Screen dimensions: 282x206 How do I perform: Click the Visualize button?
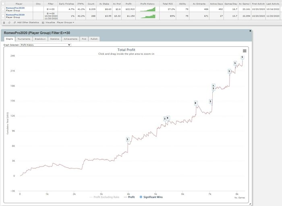click(x=48, y=23)
